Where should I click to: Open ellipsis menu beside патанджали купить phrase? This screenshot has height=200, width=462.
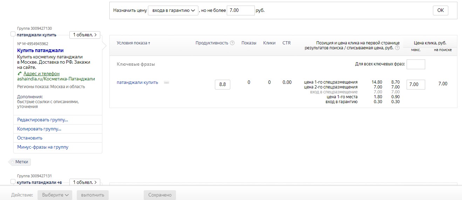click(167, 83)
